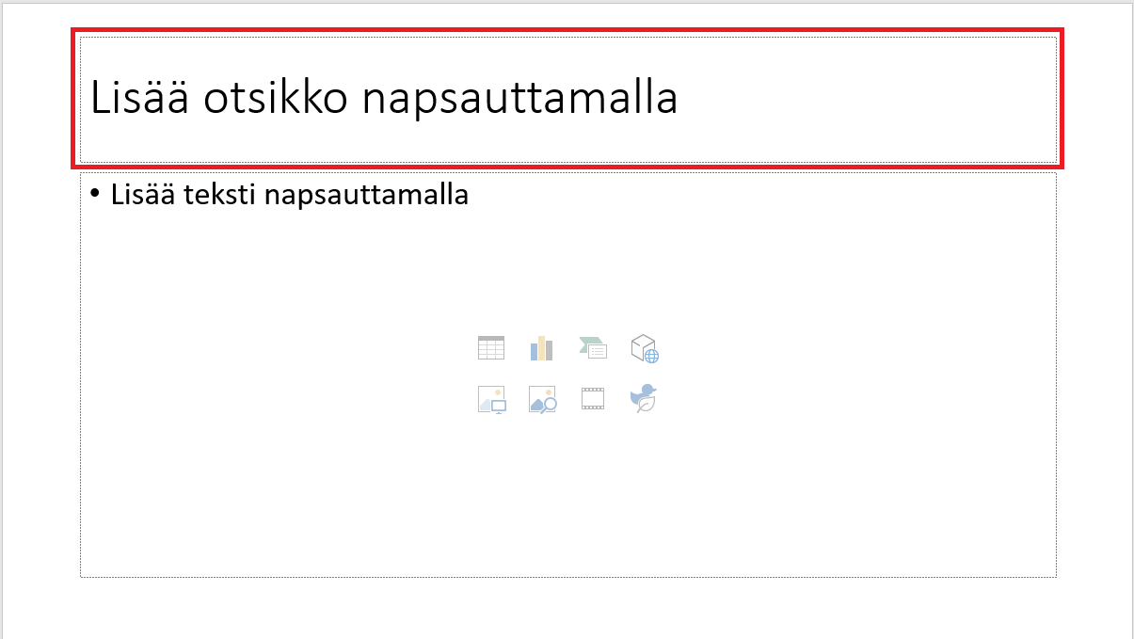The width and height of the screenshot is (1134, 639).
Task: Add a chart via the bar chart icon
Action: (541, 348)
